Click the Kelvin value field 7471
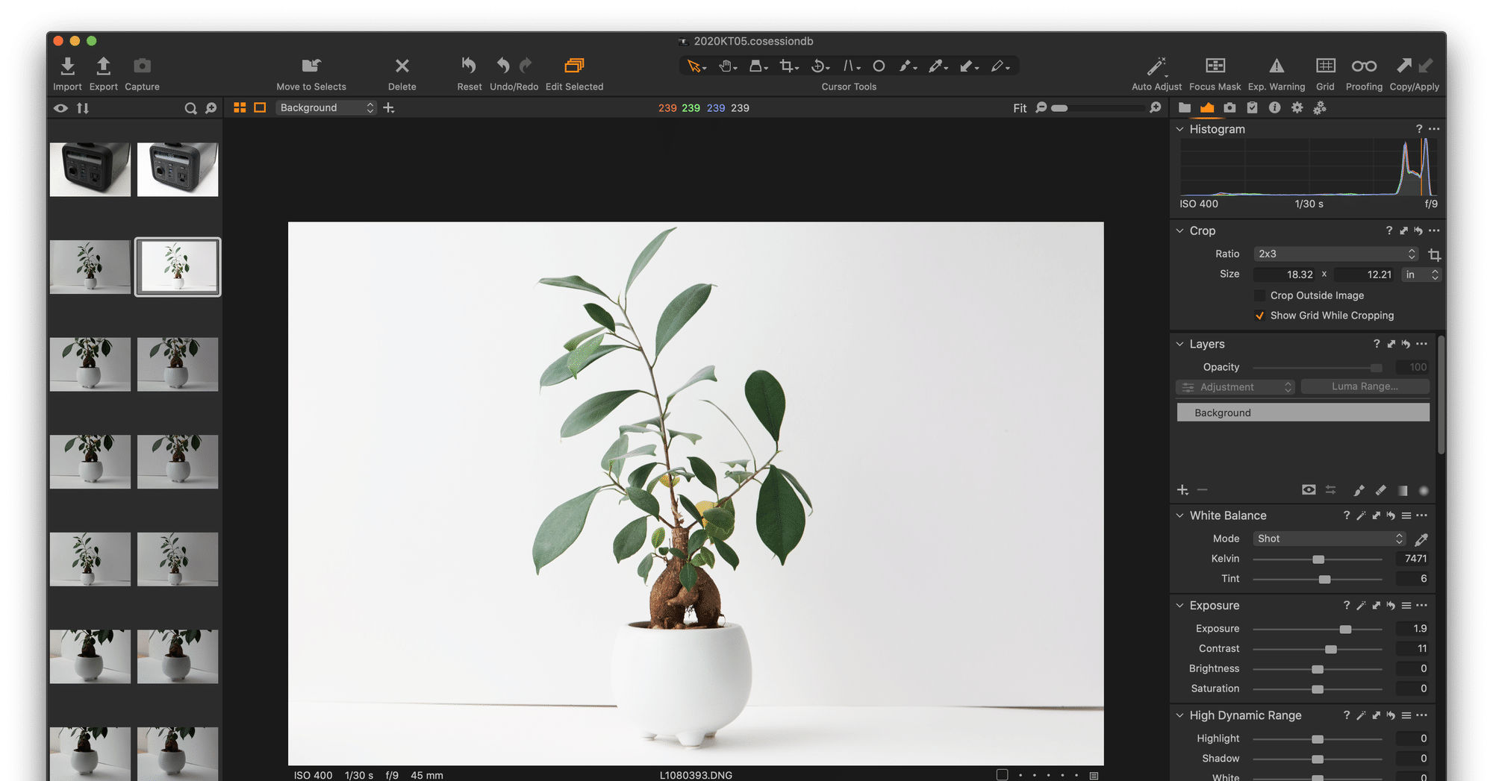This screenshot has width=1493, height=781. click(1413, 559)
